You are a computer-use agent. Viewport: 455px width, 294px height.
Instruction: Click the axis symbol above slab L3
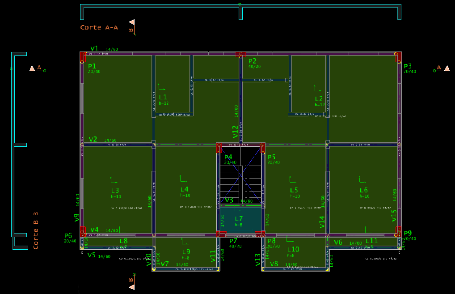(x=114, y=180)
